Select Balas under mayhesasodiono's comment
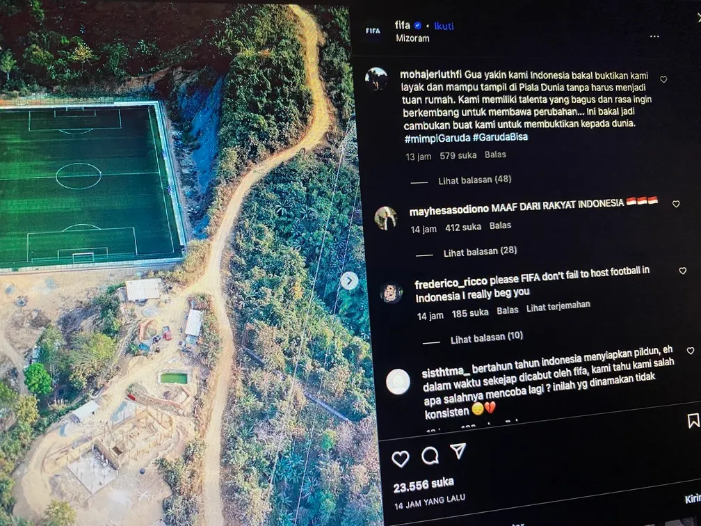 coord(500,226)
